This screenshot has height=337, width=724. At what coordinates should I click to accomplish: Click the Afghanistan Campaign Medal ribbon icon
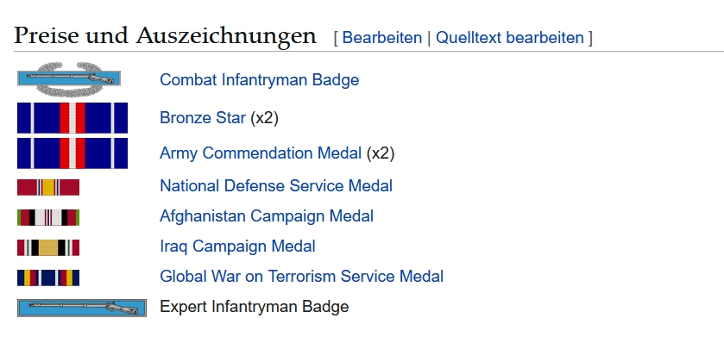point(48,217)
